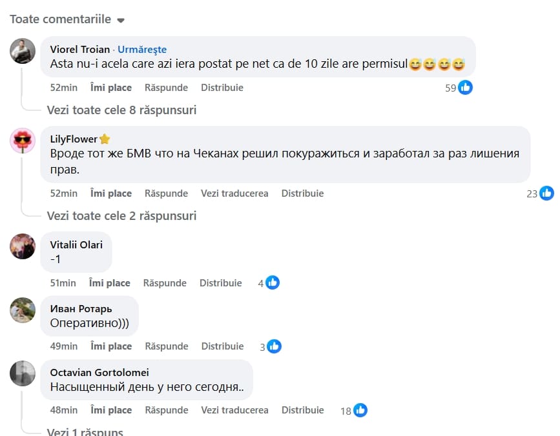Click the 4 likes icon on Vitalii's comment

(x=272, y=282)
